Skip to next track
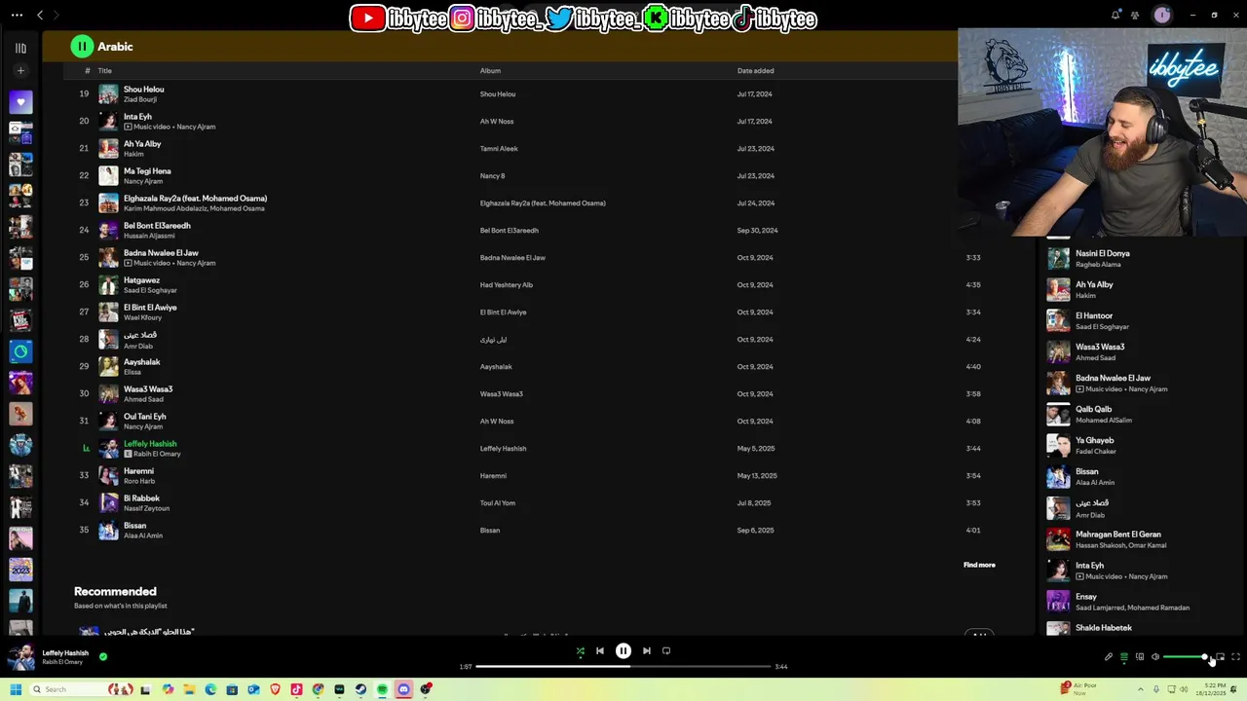Image resolution: width=1247 pixels, height=701 pixels. [x=646, y=650]
